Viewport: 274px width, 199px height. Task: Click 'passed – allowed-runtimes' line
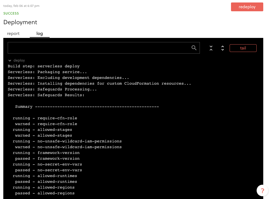(x=46, y=181)
